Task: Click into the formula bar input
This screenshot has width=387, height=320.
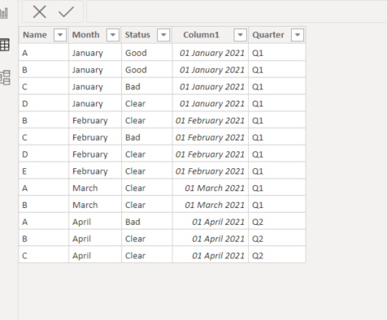Action: pos(237,11)
